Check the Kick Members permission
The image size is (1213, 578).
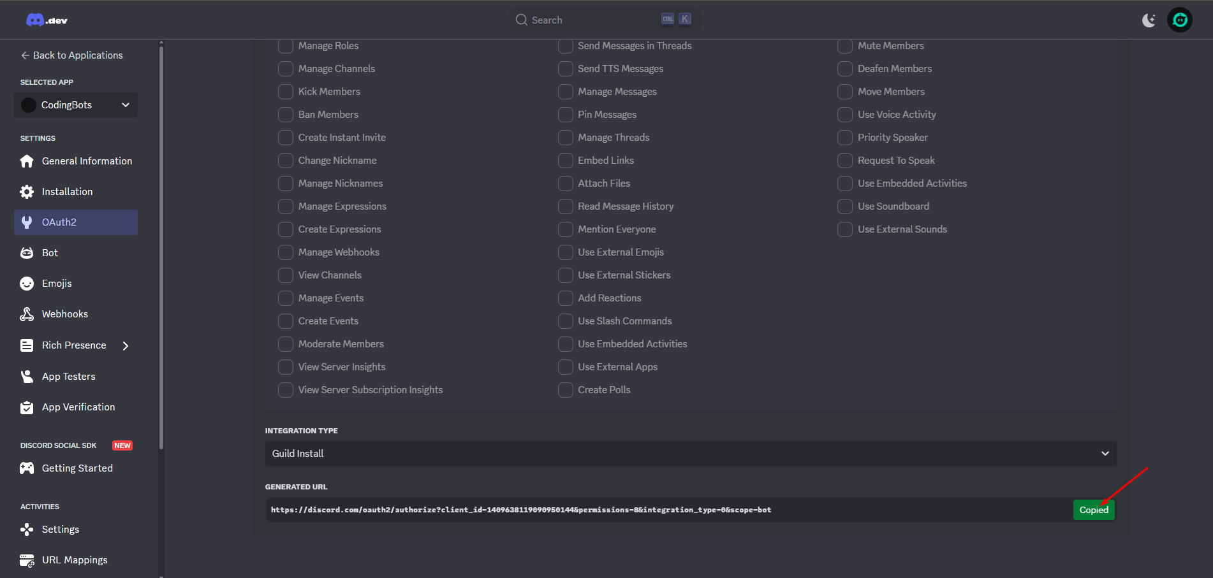tap(286, 92)
